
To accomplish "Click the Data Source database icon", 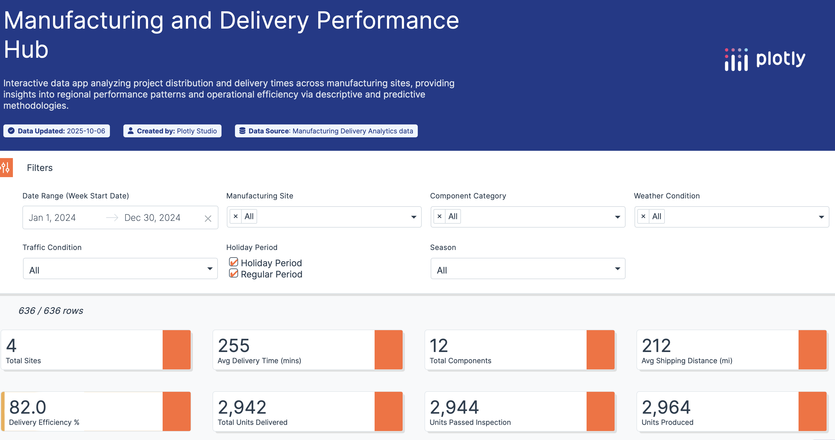I will pyautogui.click(x=242, y=131).
